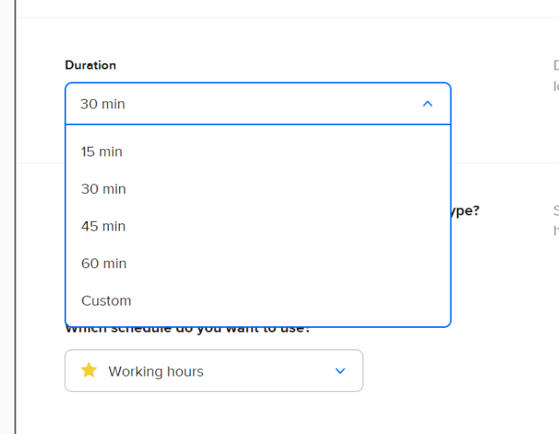Screen dimensions: 559x434
Task: Click the selected "30 min" text in Duration field
Action: [x=102, y=104]
